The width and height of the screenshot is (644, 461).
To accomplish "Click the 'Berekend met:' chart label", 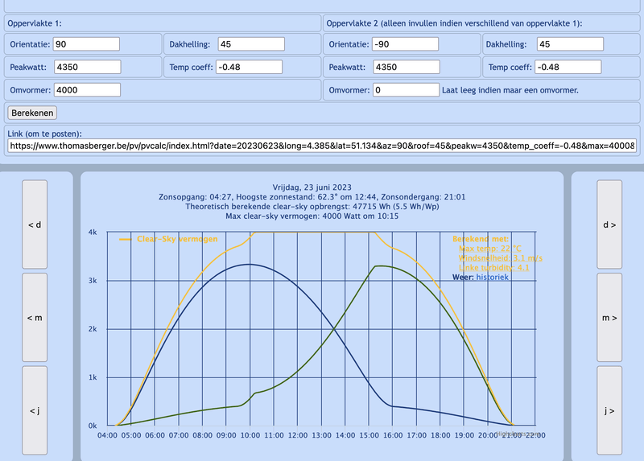I will pyautogui.click(x=480, y=239).
